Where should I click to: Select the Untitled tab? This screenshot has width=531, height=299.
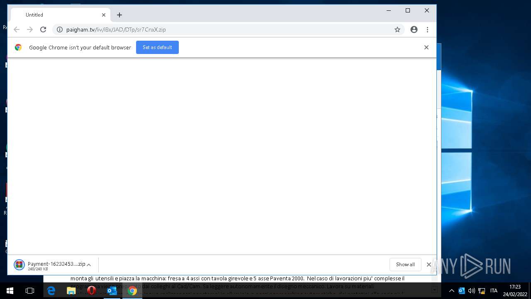tap(61, 15)
